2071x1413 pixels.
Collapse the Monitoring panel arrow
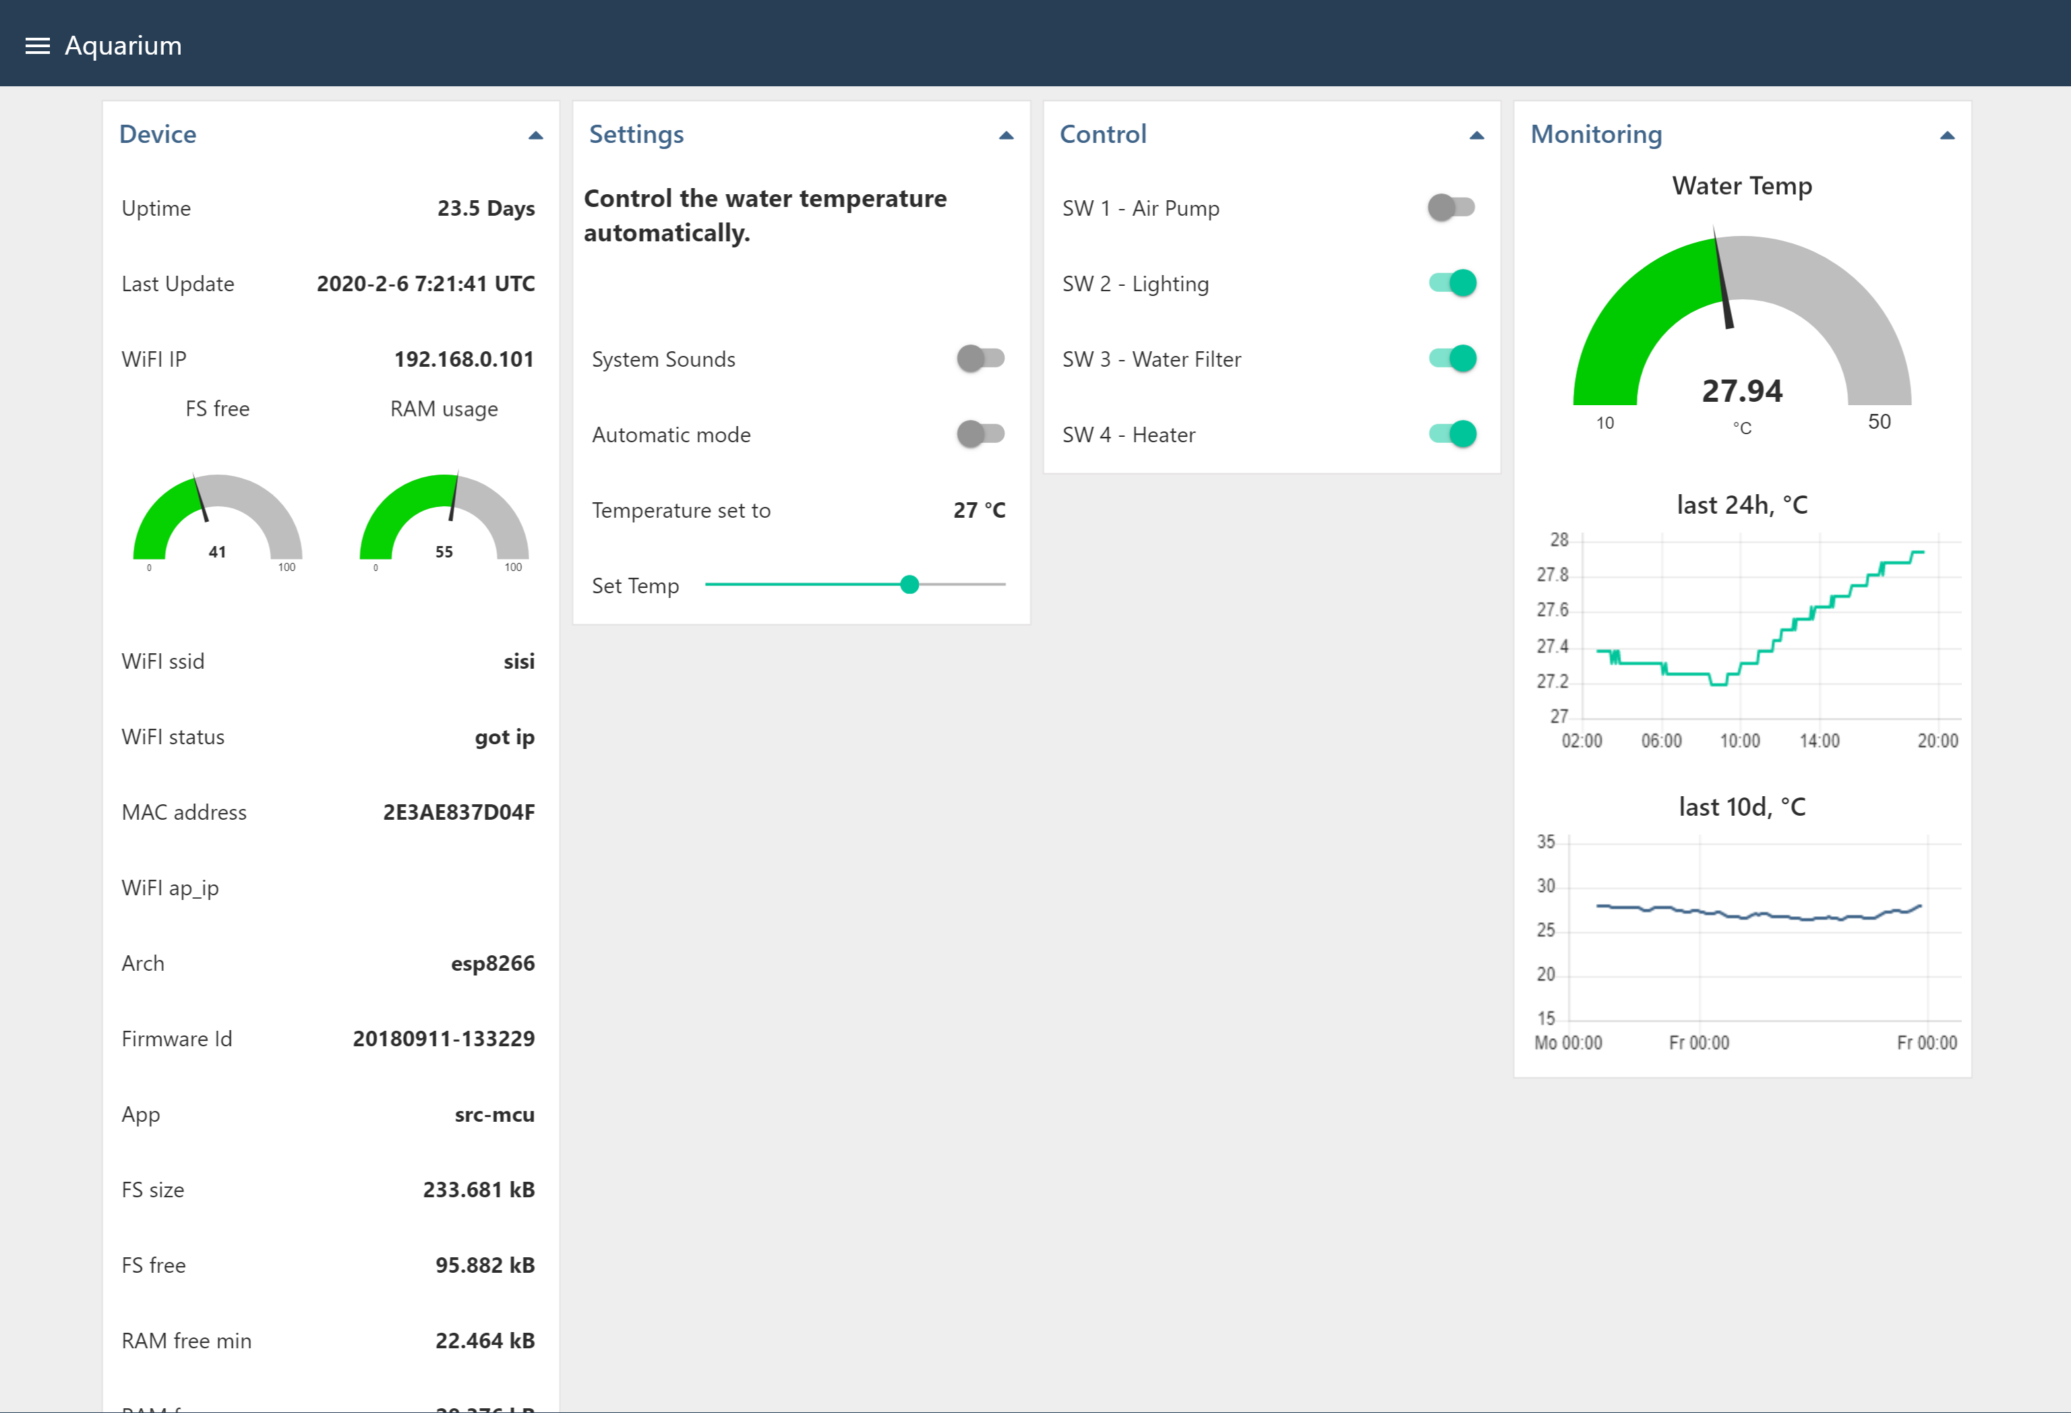1947,136
